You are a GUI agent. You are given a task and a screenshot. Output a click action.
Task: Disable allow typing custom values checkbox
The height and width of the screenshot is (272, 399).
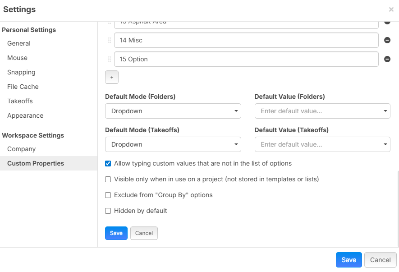click(108, 163)
